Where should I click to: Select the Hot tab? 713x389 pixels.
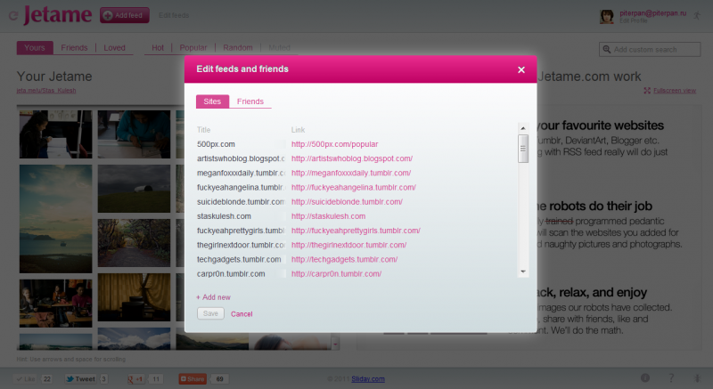pyautogui.click(x=158, y=48)
